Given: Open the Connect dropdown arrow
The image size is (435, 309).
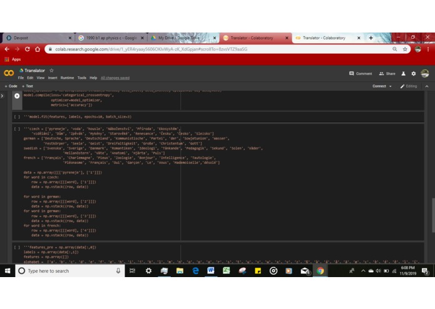Looking at the screenshot, I should pos(391,86).
